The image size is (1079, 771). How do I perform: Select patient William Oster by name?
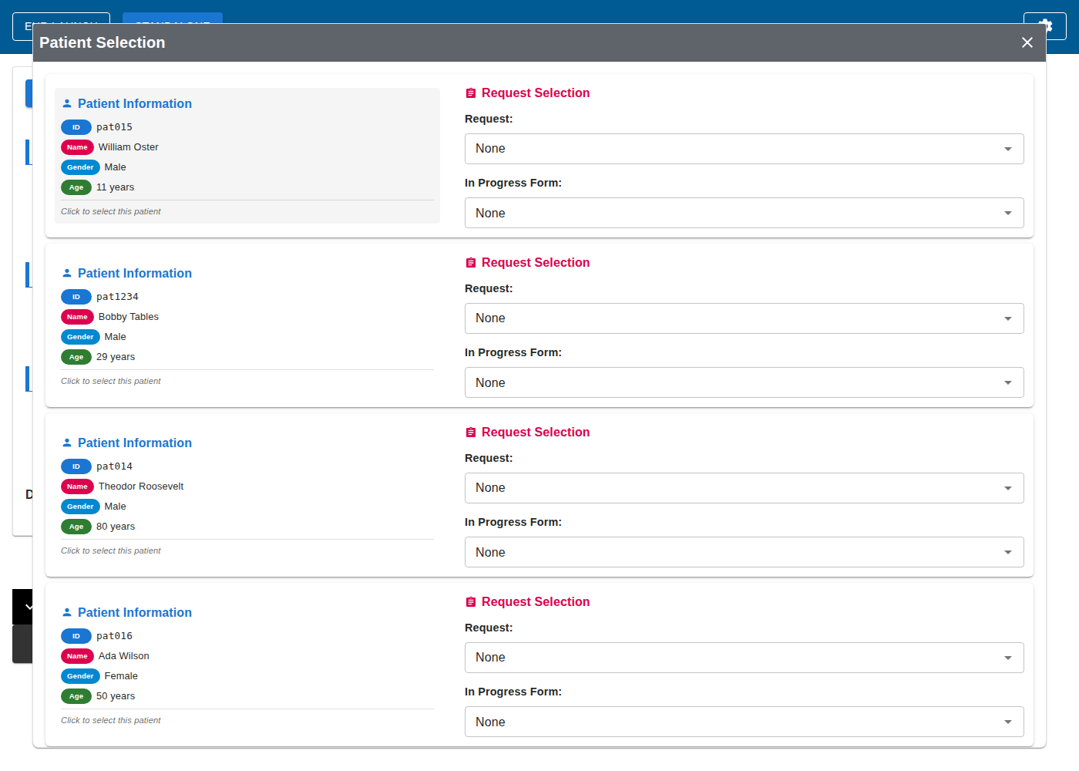point(128,147)
